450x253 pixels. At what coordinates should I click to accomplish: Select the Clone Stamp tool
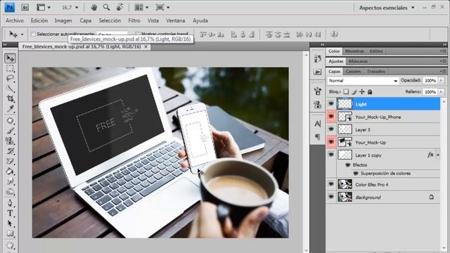10,141
